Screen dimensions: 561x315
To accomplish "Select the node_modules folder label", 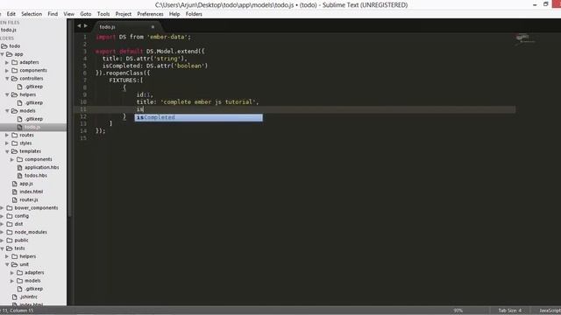I will tap(31, 232).
